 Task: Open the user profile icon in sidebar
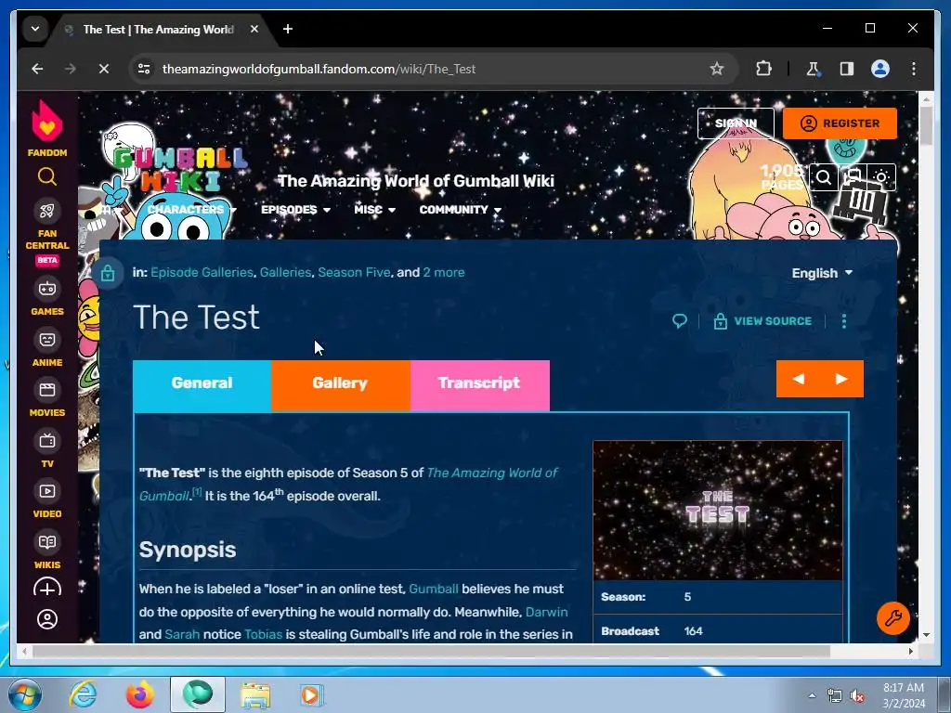[46, 619]
